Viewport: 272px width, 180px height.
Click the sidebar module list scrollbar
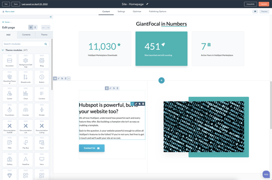52,64
